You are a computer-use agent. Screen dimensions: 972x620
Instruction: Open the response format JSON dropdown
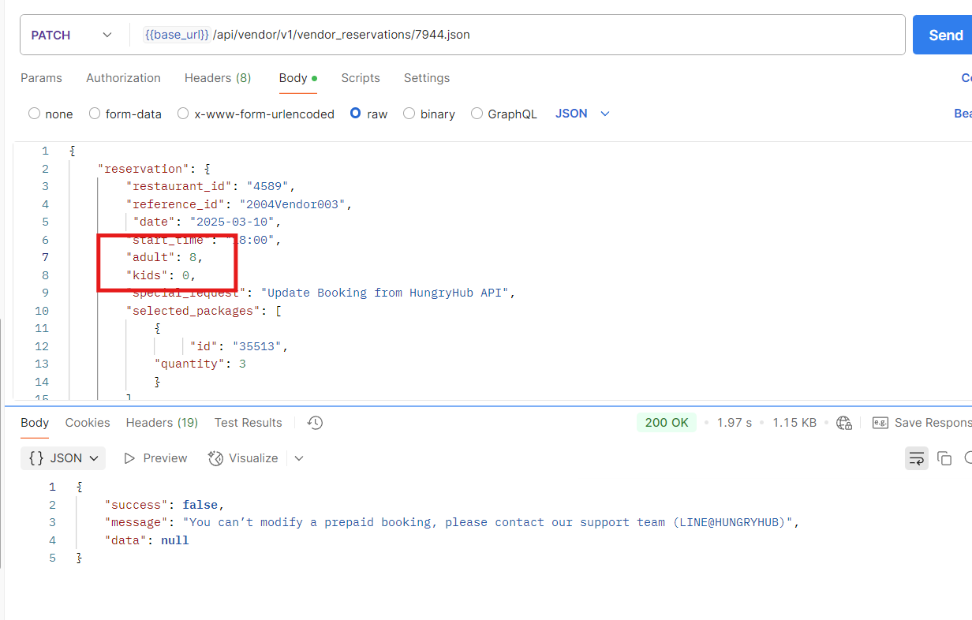tap(63, 458)
